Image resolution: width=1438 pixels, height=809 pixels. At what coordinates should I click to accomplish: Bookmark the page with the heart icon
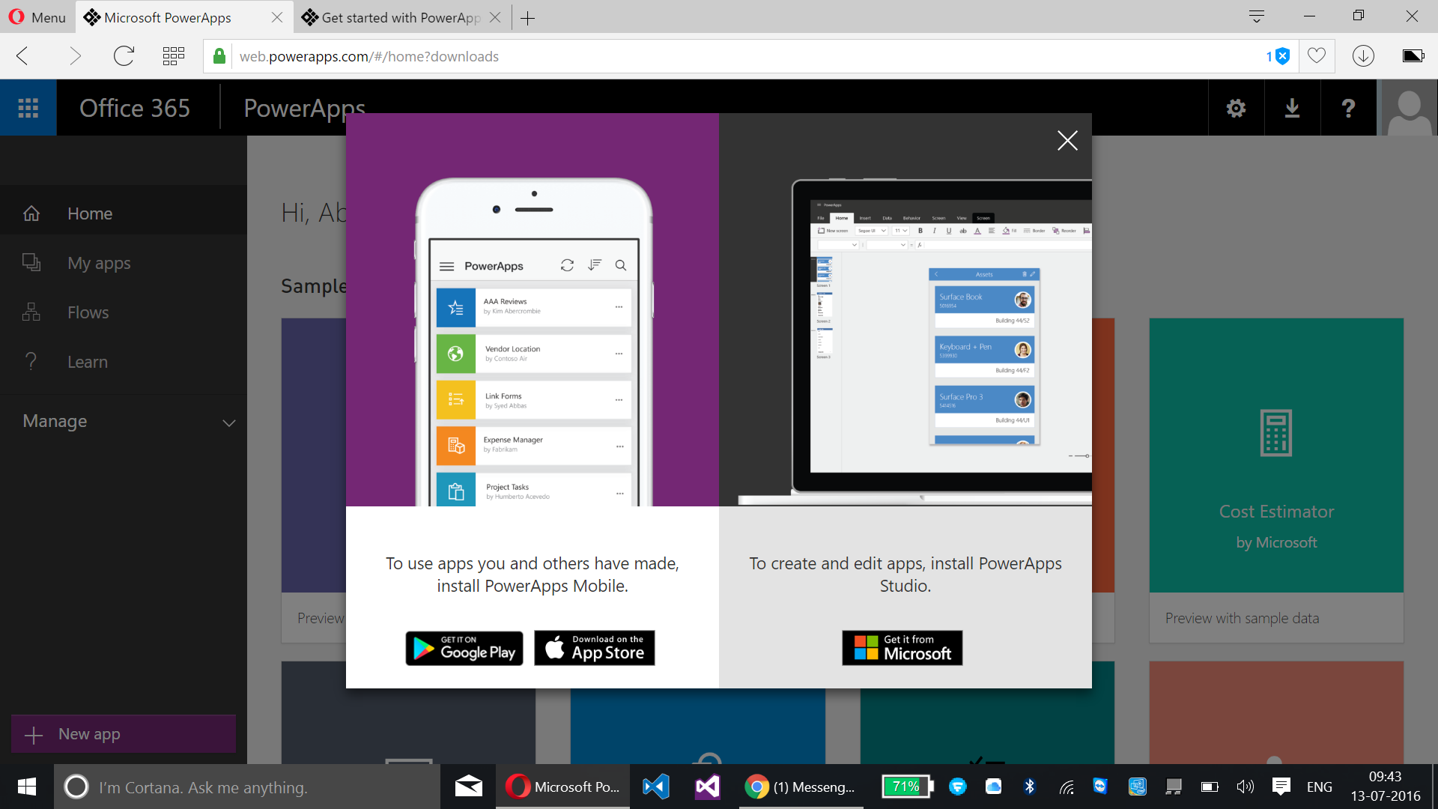point(1317,56)
